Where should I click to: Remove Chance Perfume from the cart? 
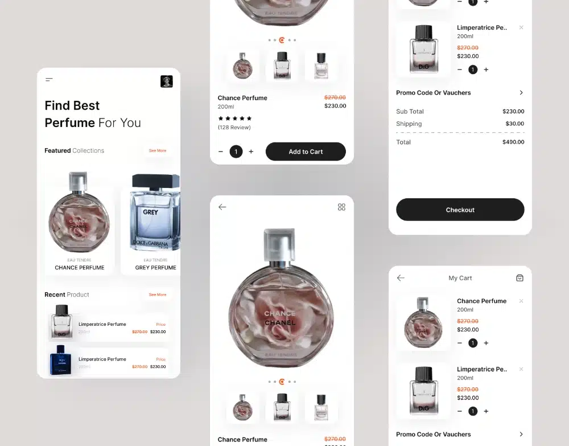click(521, 301)
